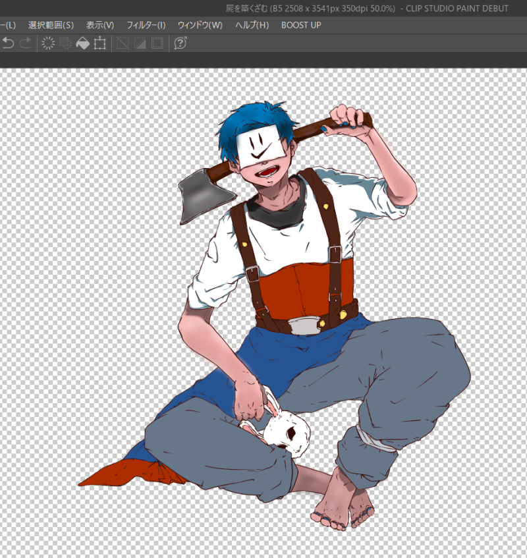
Task: Click the window title bar text
Action: pos(367,8)
